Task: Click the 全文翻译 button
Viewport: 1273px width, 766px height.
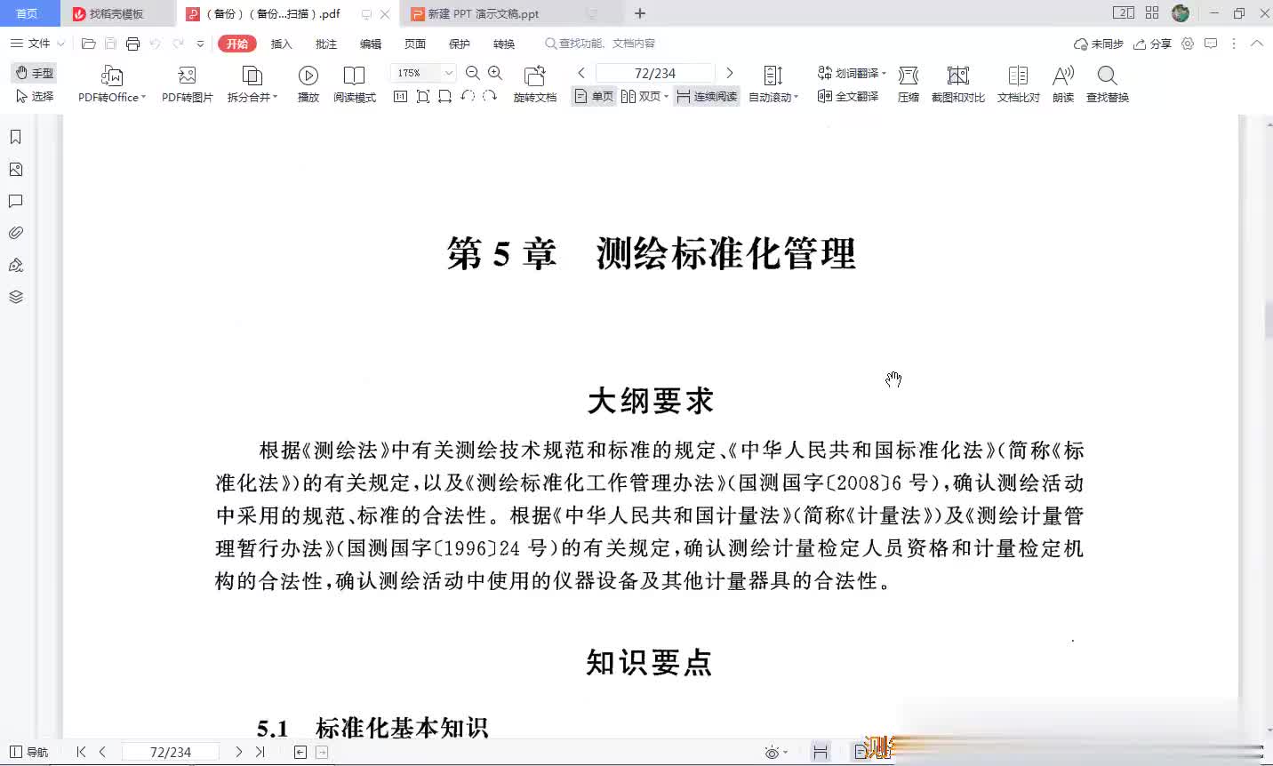Action: 848,97
